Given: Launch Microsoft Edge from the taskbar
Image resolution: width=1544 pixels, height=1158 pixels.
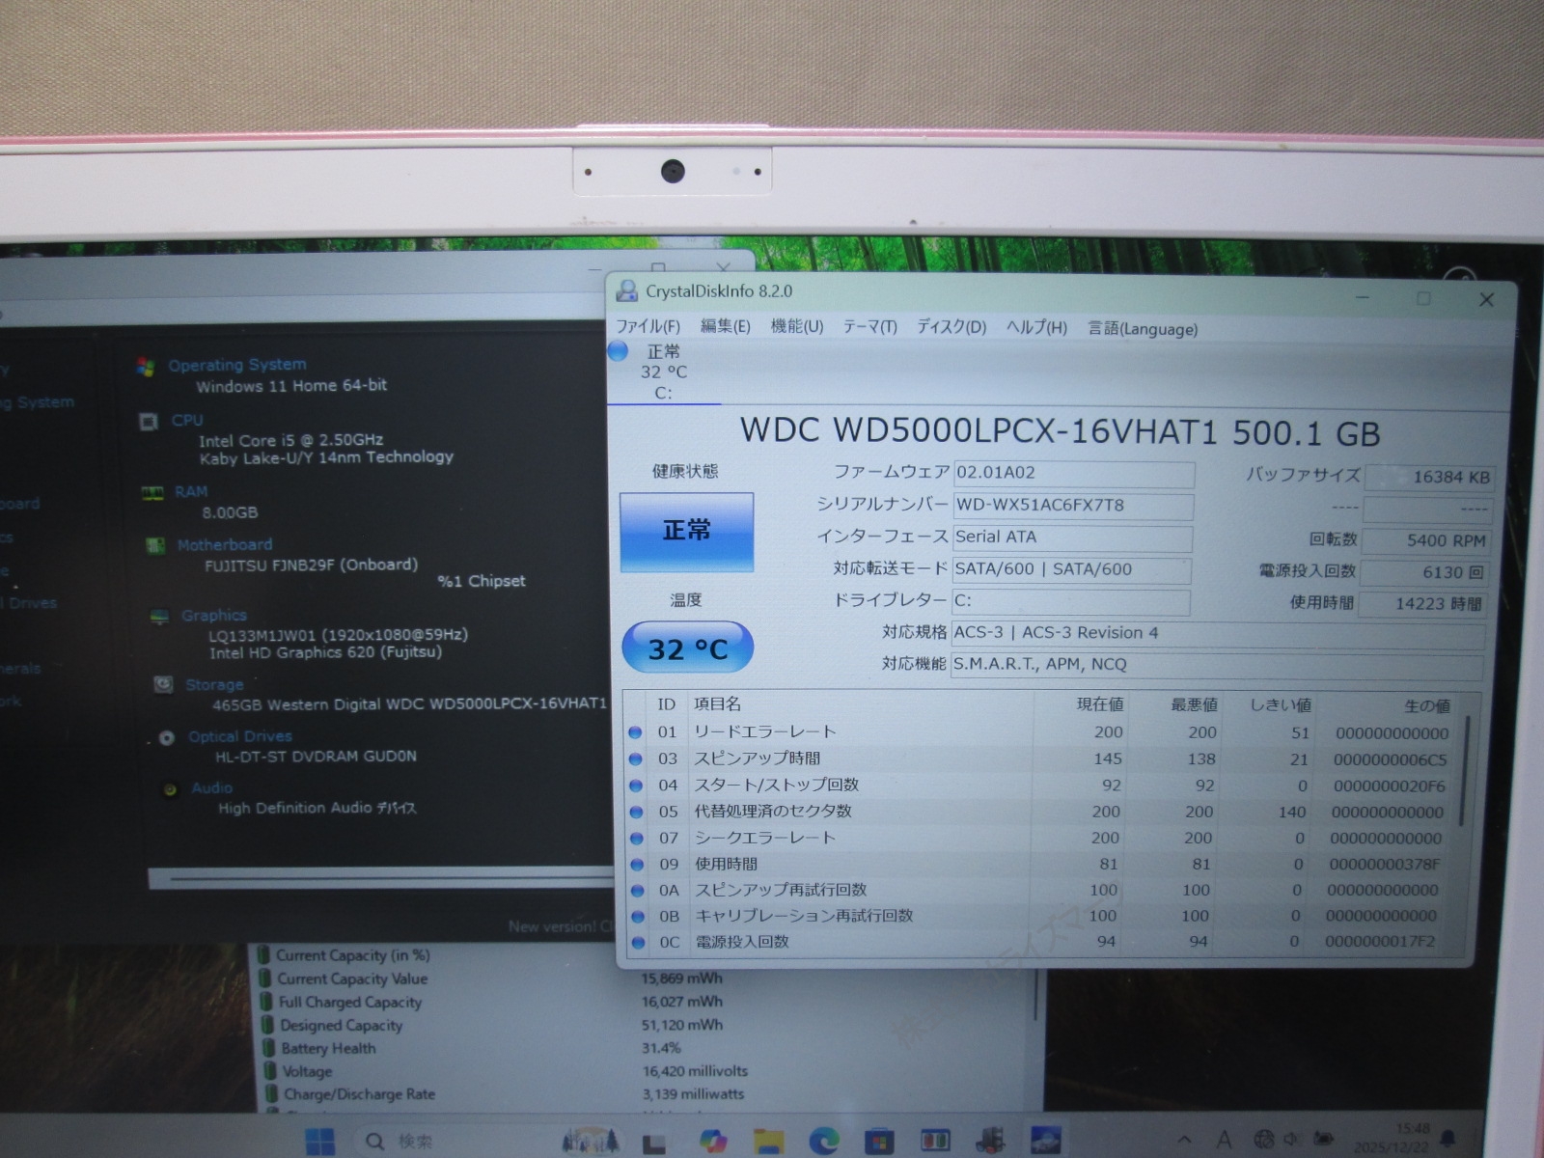Looking at the screenshot, I should click(823, 1142).
